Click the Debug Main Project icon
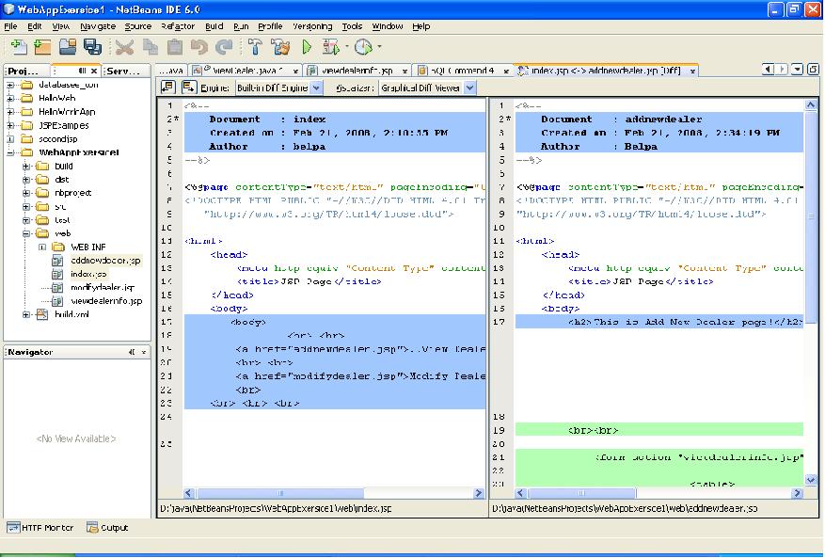Screen dimensions: 825x558 (x=331, y=47)
